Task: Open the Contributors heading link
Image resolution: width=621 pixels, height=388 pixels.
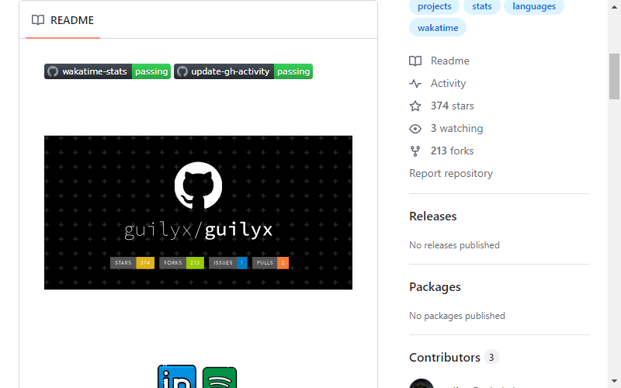Action: point(444,358)
